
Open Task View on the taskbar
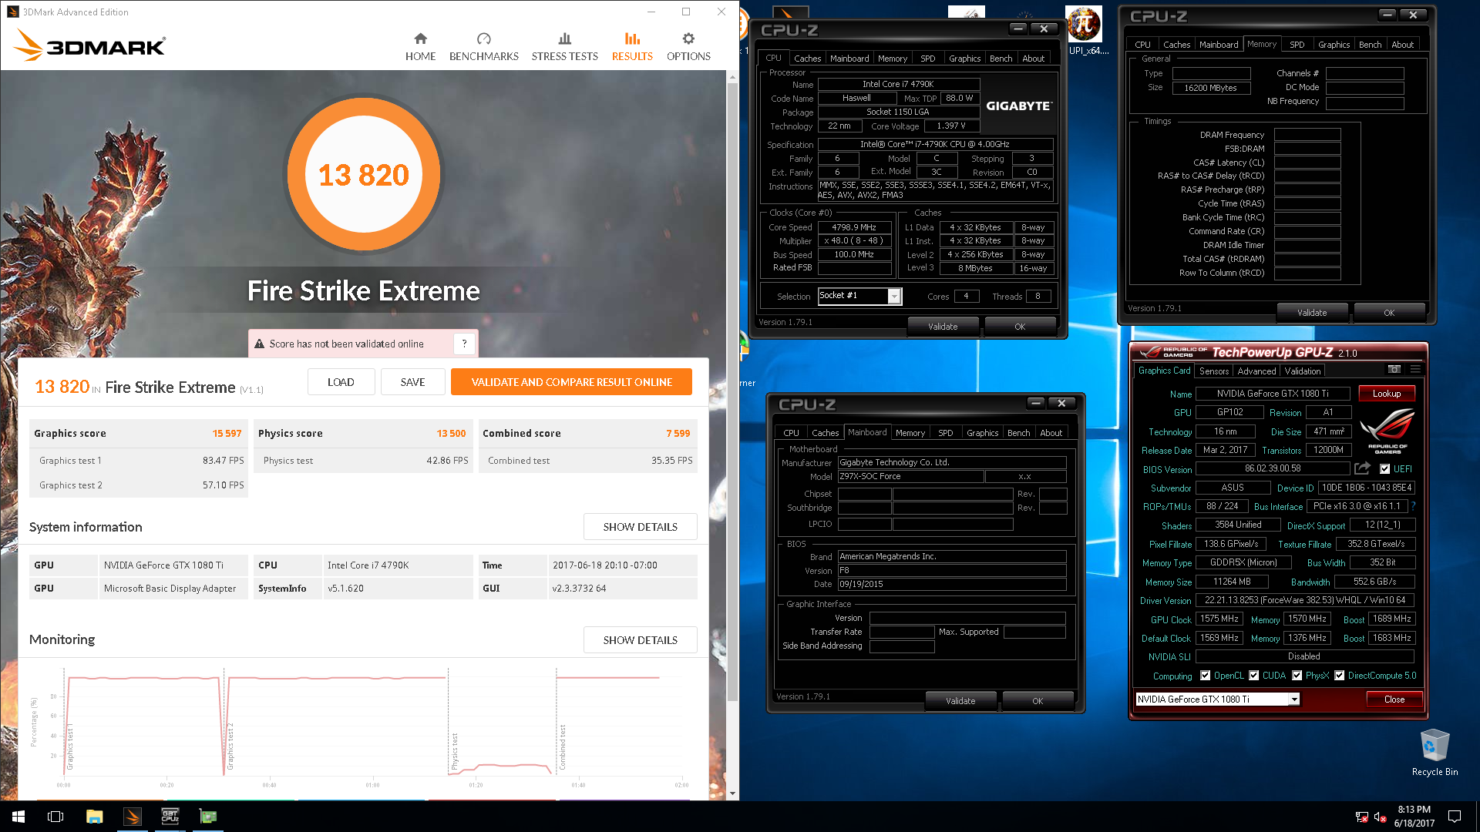pyautogui.click(x=55, y=817)
